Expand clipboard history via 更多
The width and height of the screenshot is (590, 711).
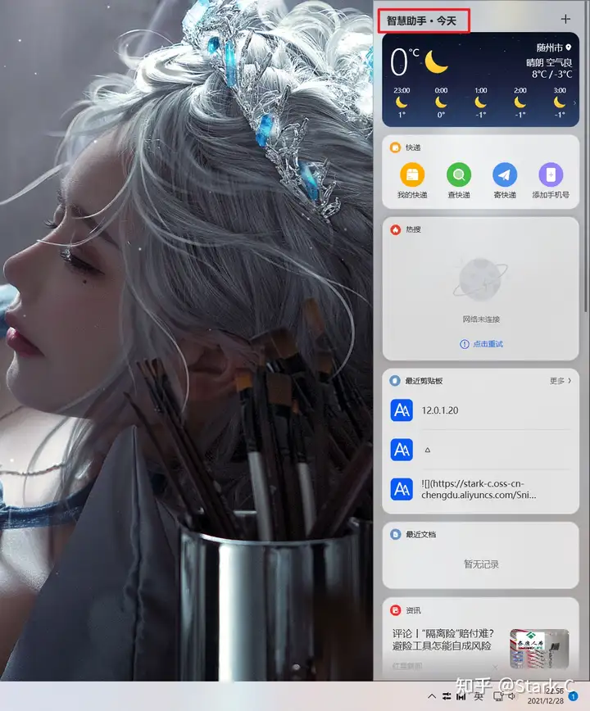pos(560,381)
